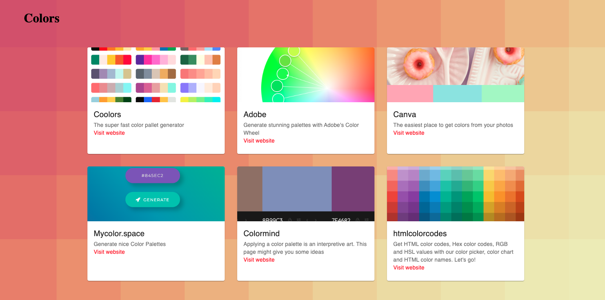The height and width of the screenshot is (300, 605).
Task: Click the 7E4682 hex code in Colormind image
Action: pos(341,220)
